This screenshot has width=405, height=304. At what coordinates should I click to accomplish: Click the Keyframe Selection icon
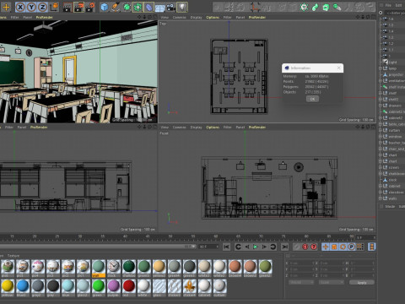314,247
